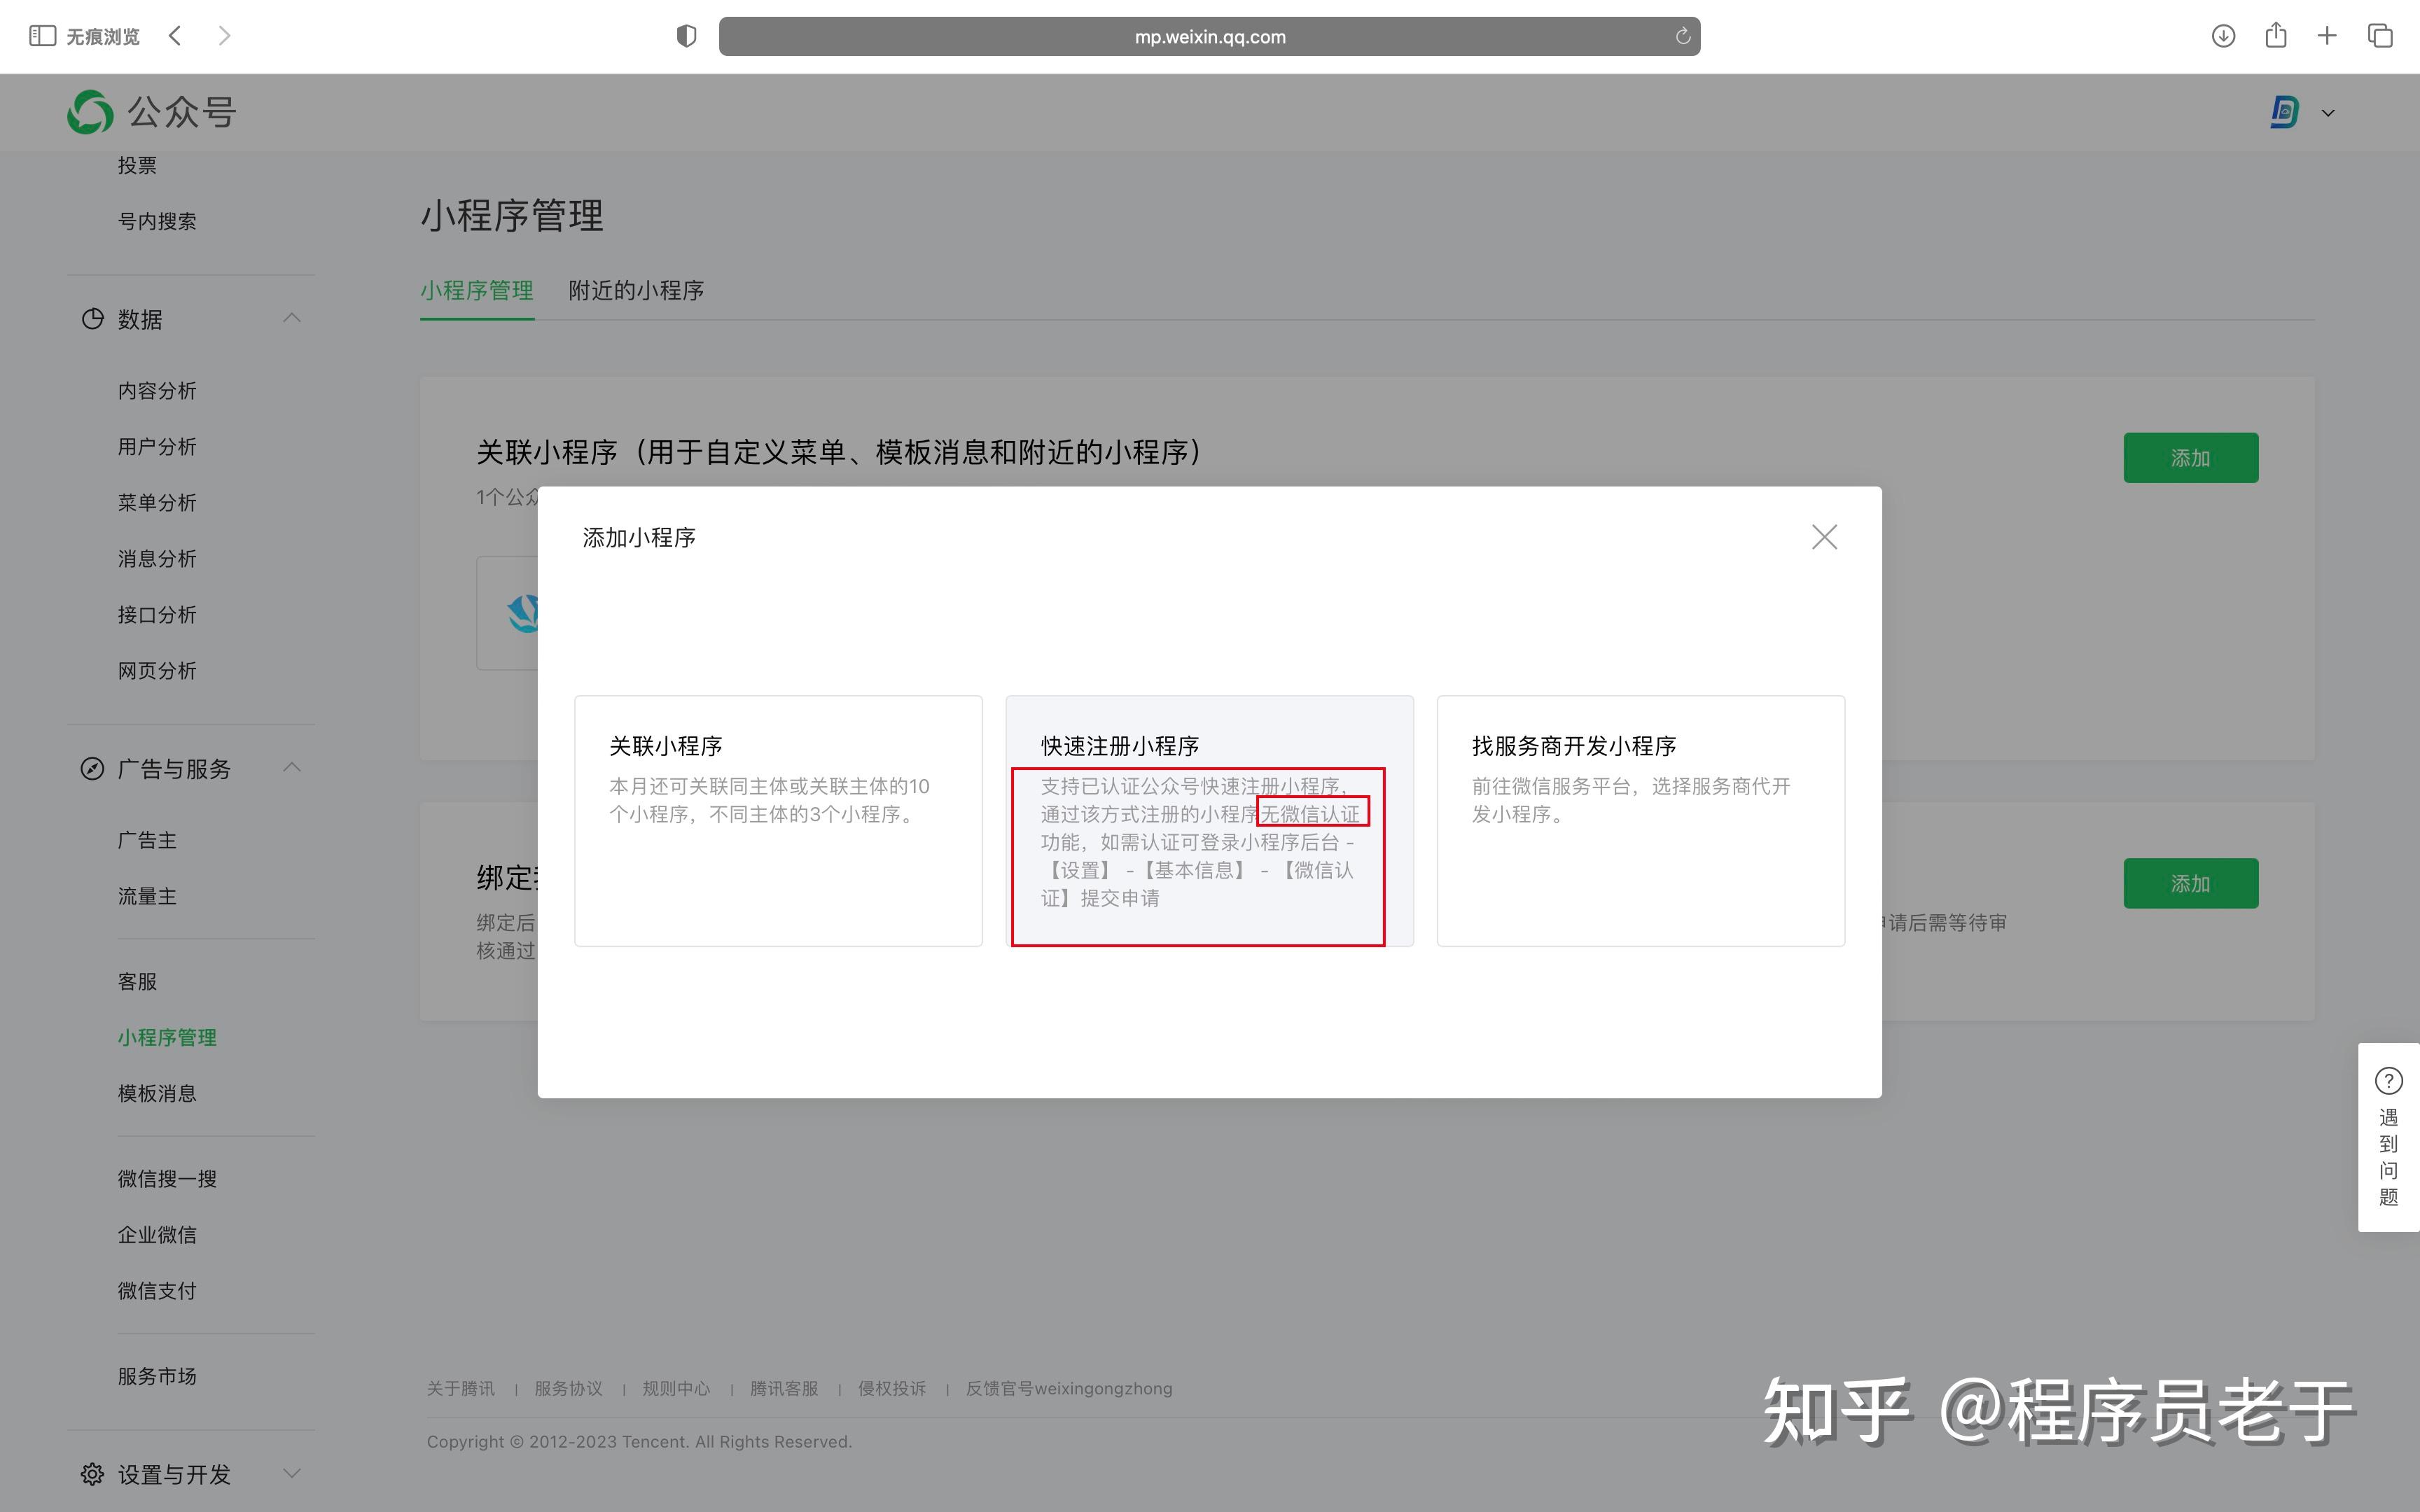
Task: Open the 腾讯客服 footer link
Action: point(784,1389)
